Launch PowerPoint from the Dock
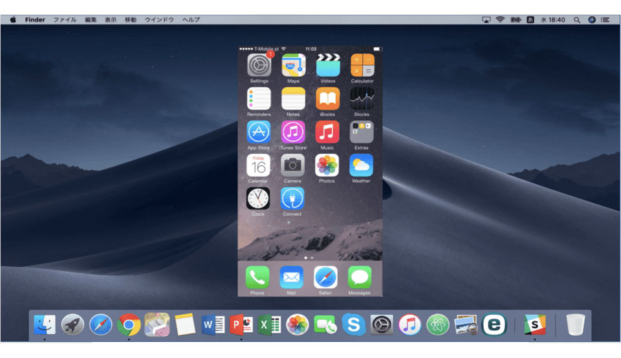 241,325
